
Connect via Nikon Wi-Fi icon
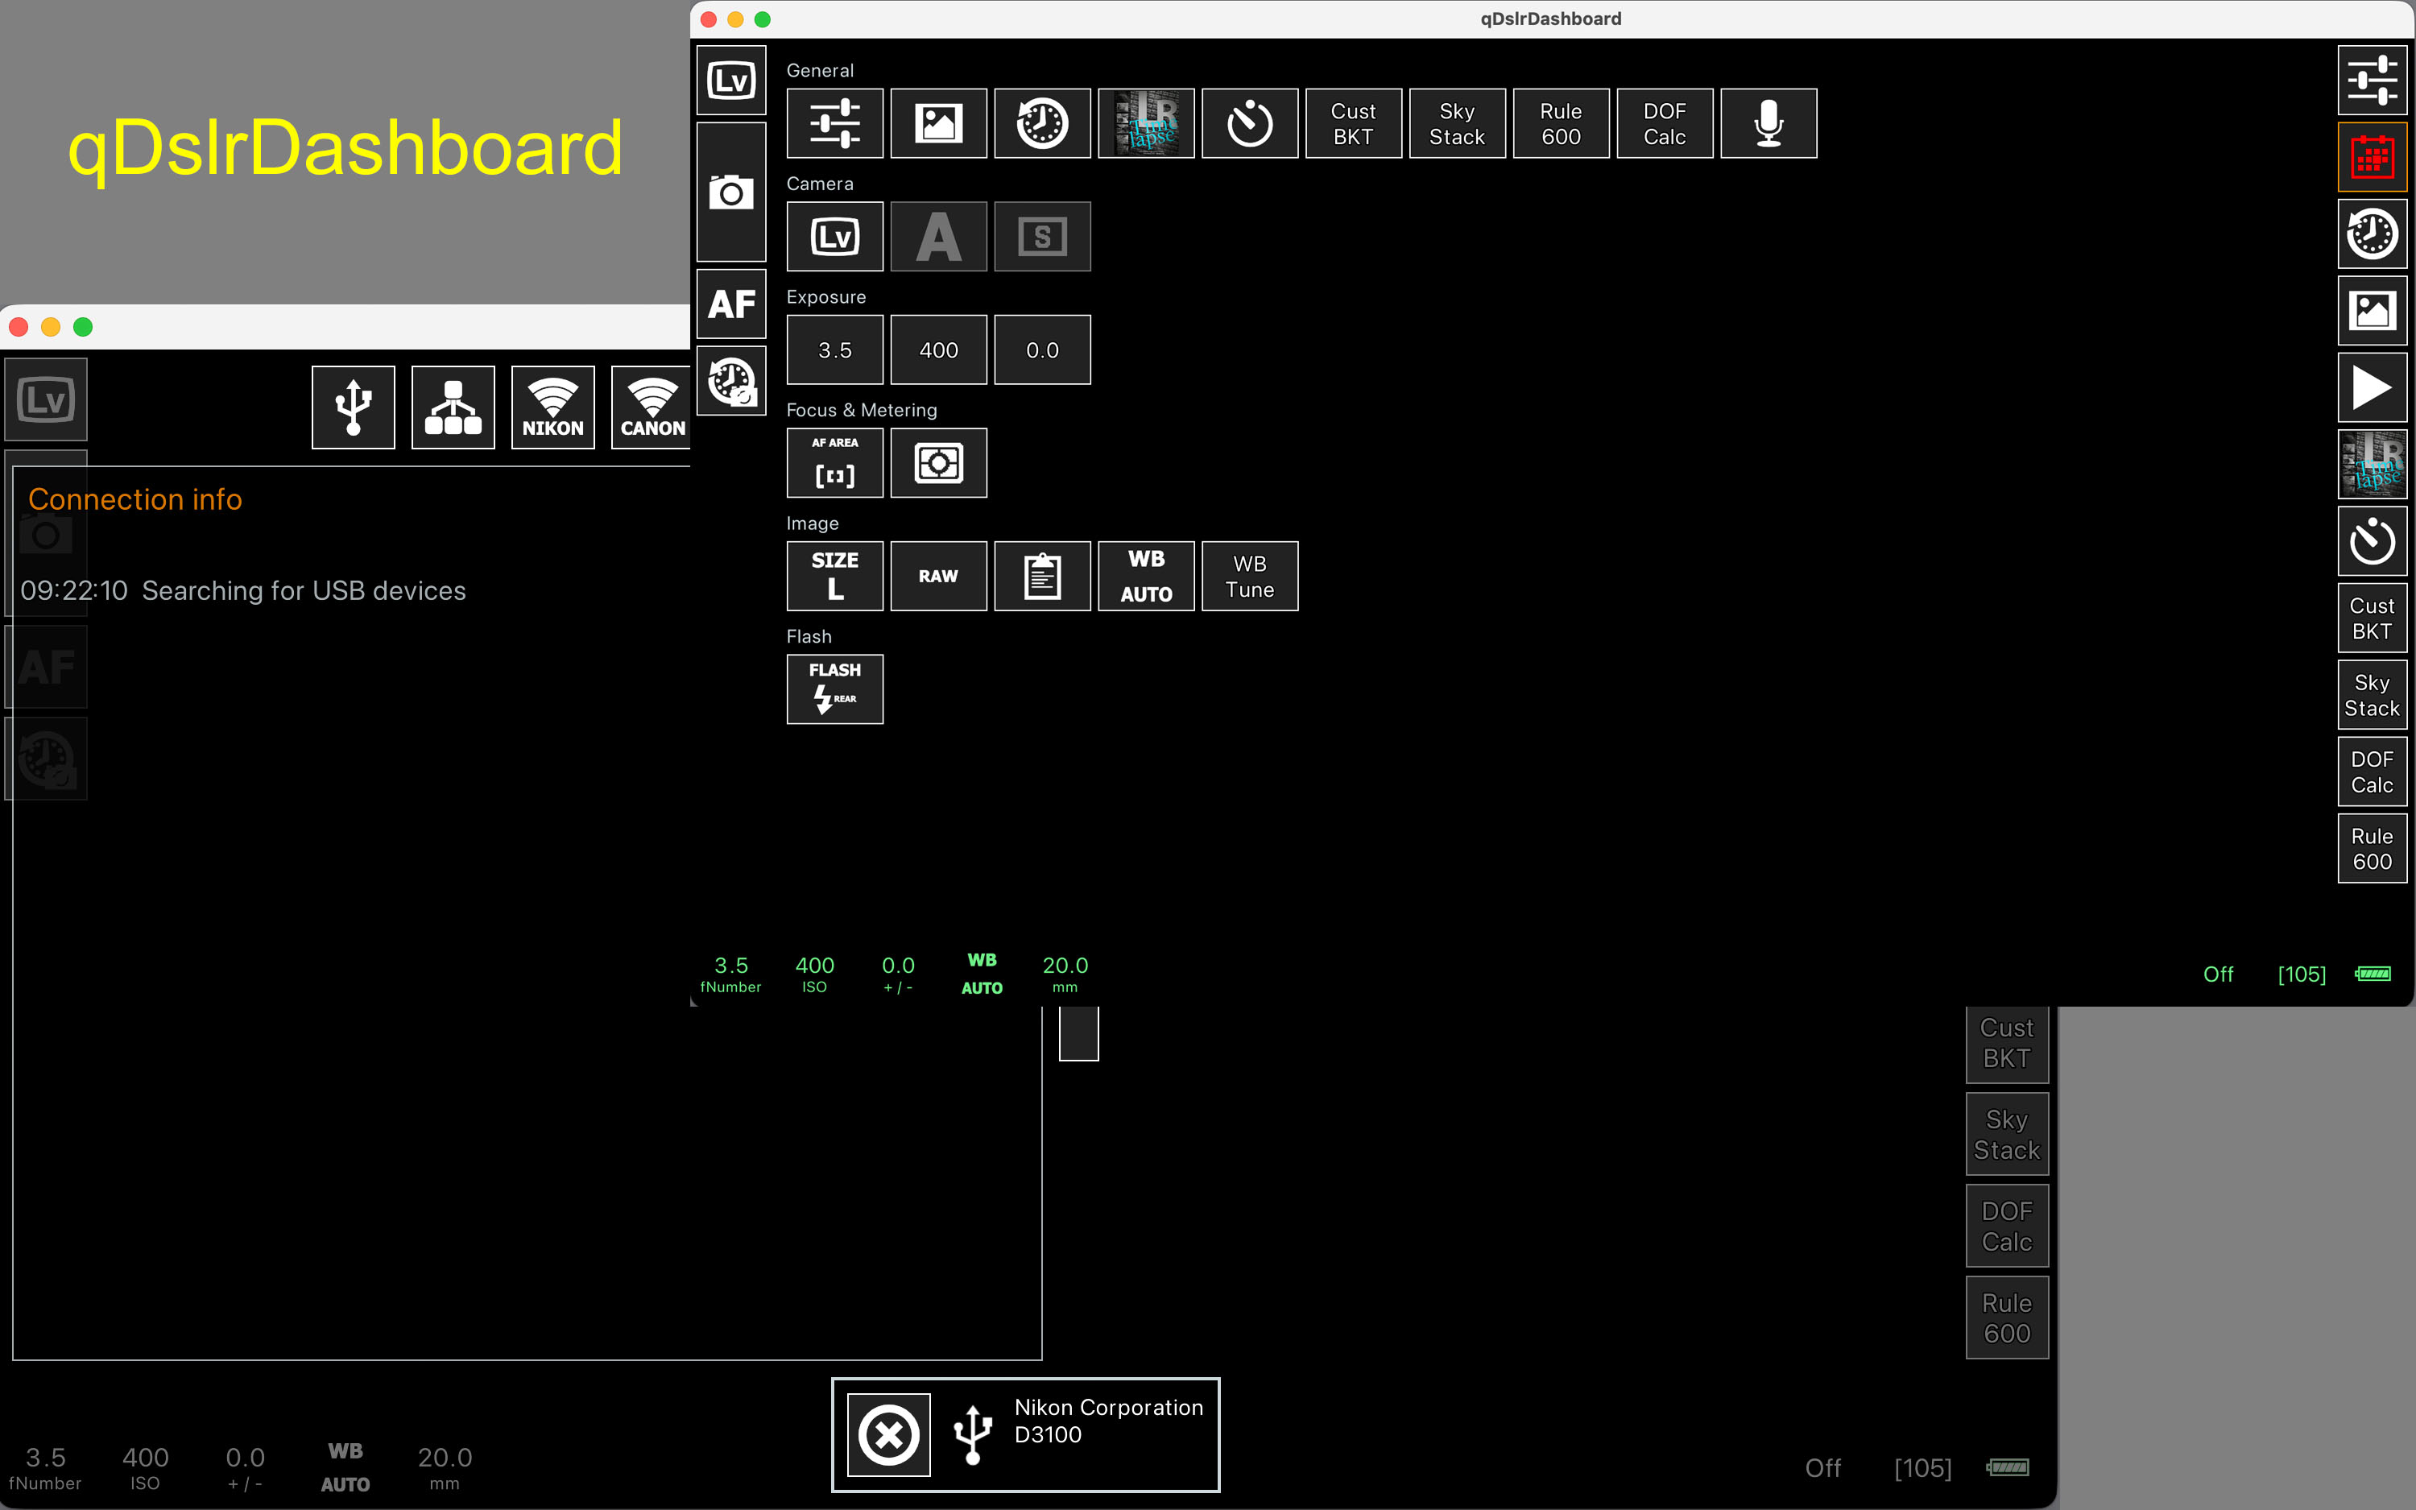552,407
